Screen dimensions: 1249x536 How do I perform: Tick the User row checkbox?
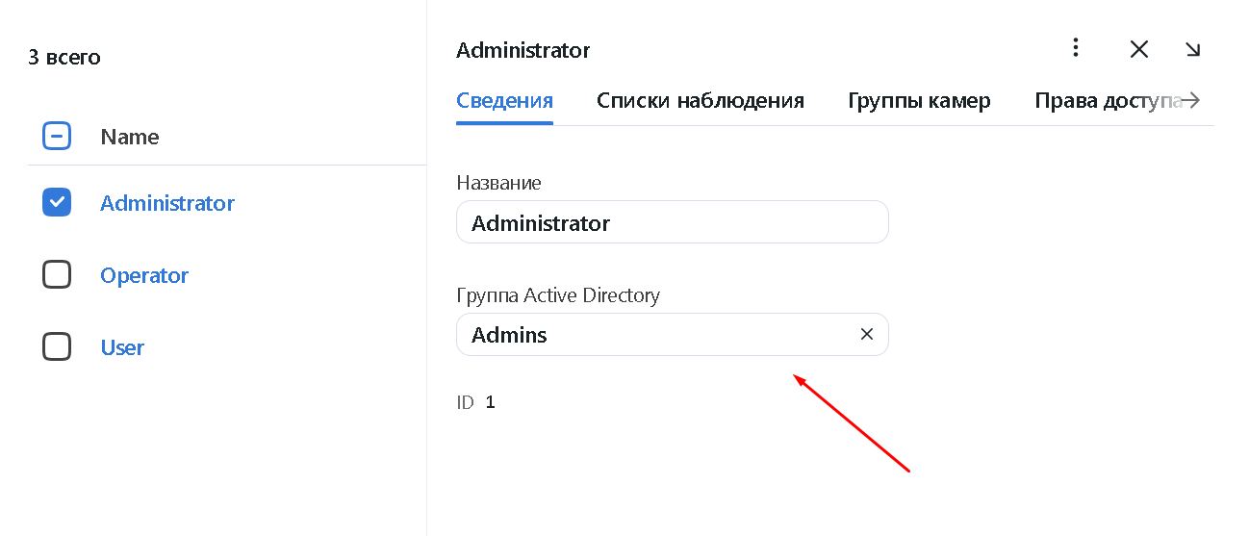[57, 346]
